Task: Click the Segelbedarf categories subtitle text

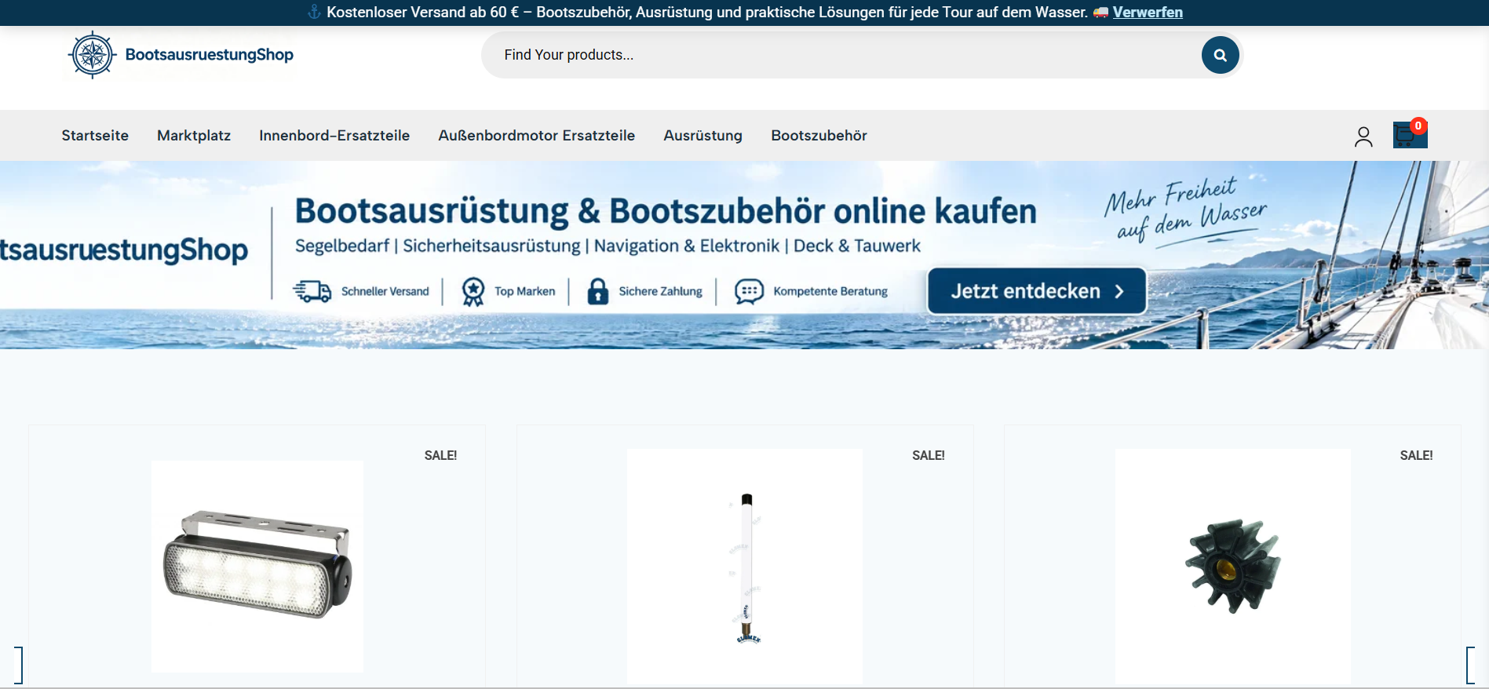Action: tap(608, 246)
